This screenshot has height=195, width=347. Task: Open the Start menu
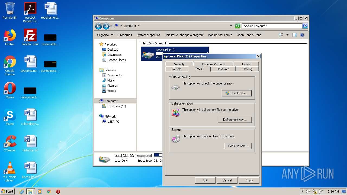[7, 191]
